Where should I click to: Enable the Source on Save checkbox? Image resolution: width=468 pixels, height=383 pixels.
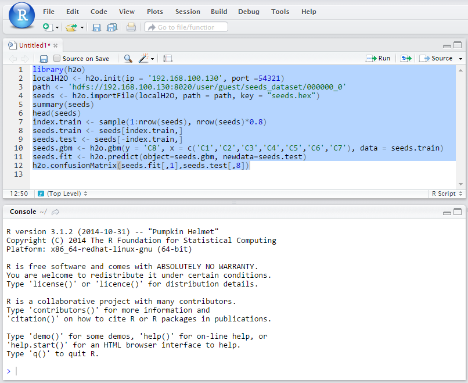point(56,58)
